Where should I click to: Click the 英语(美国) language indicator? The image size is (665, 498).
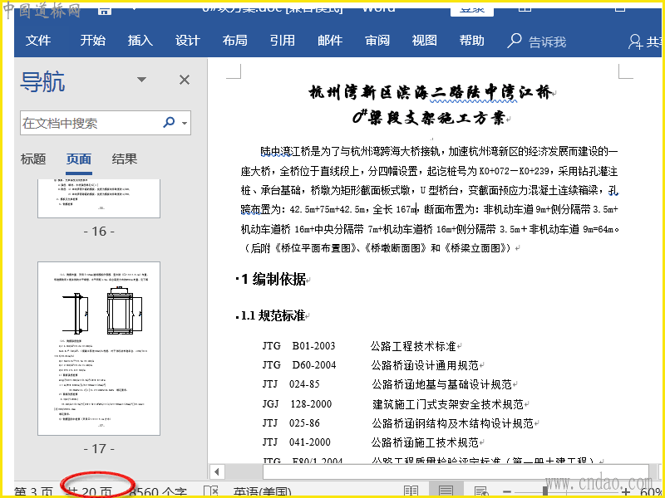[262, 492]
